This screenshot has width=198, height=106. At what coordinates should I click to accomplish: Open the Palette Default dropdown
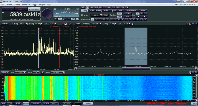pos(63,72)
